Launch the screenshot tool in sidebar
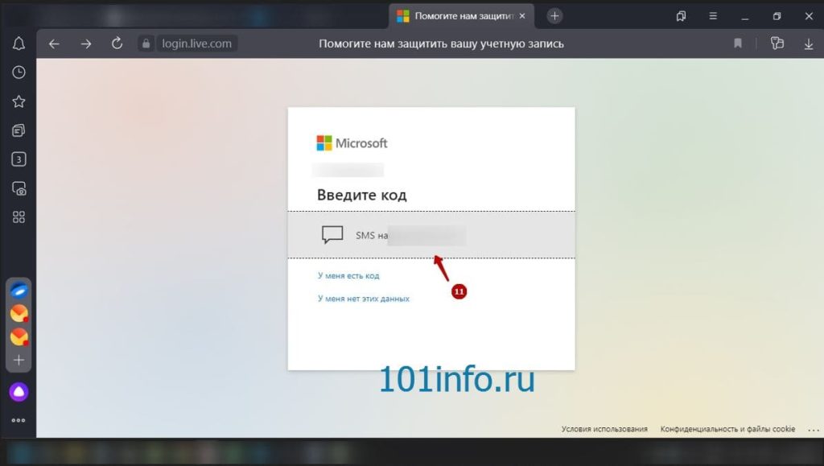824x466 pixels. pyautogui.click(x=19, y=188)
